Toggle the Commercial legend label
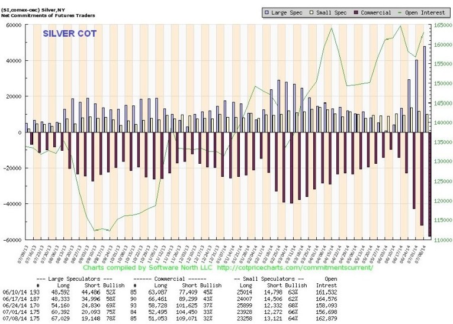 377,12
